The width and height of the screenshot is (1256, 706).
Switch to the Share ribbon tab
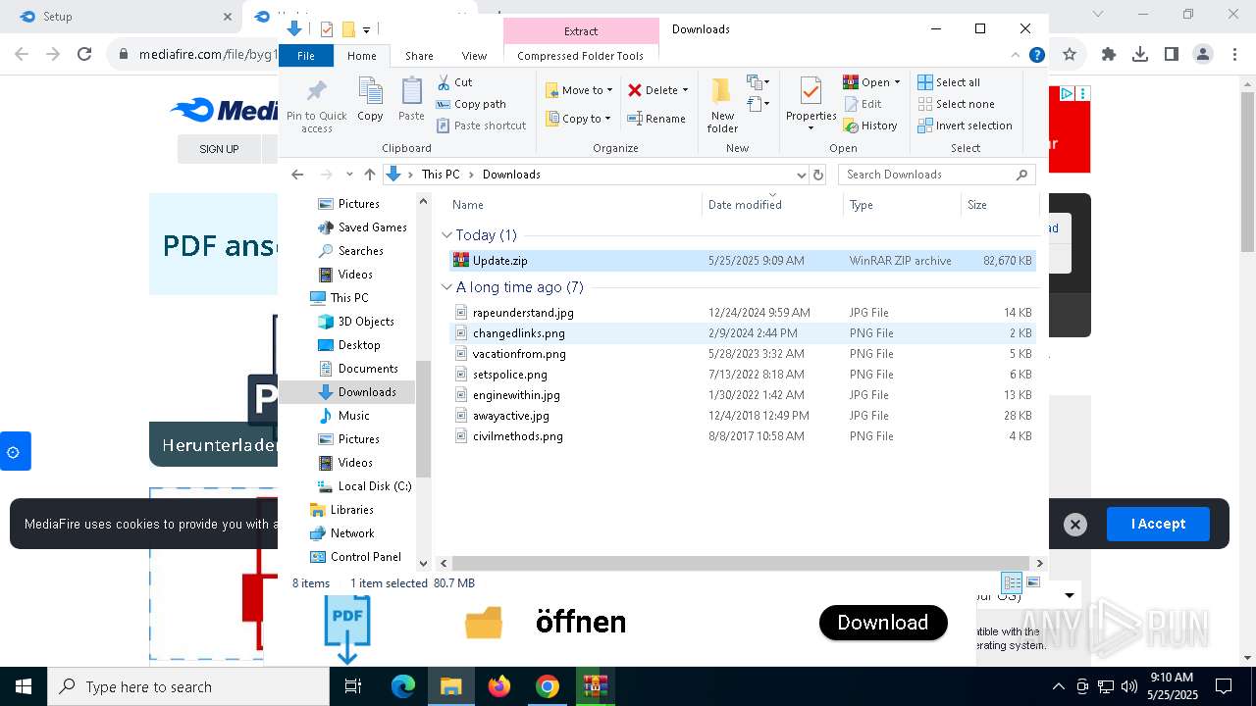pyautogui.click(x=419, y=56)
